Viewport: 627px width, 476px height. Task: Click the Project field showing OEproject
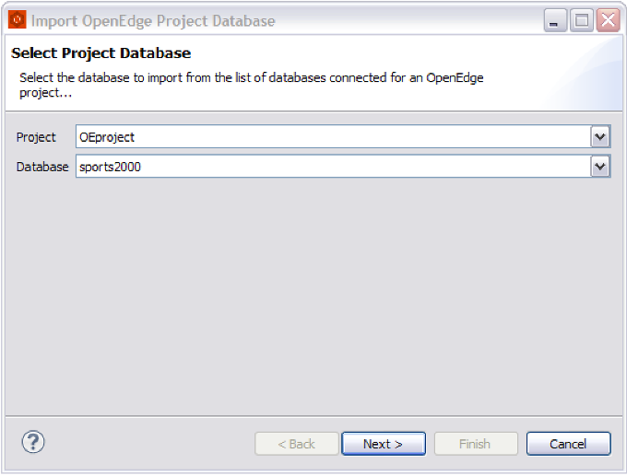point(332,137)
